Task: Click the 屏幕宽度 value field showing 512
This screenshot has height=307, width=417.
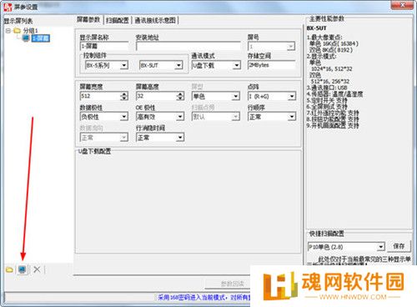Action: (x=100, y=96)
